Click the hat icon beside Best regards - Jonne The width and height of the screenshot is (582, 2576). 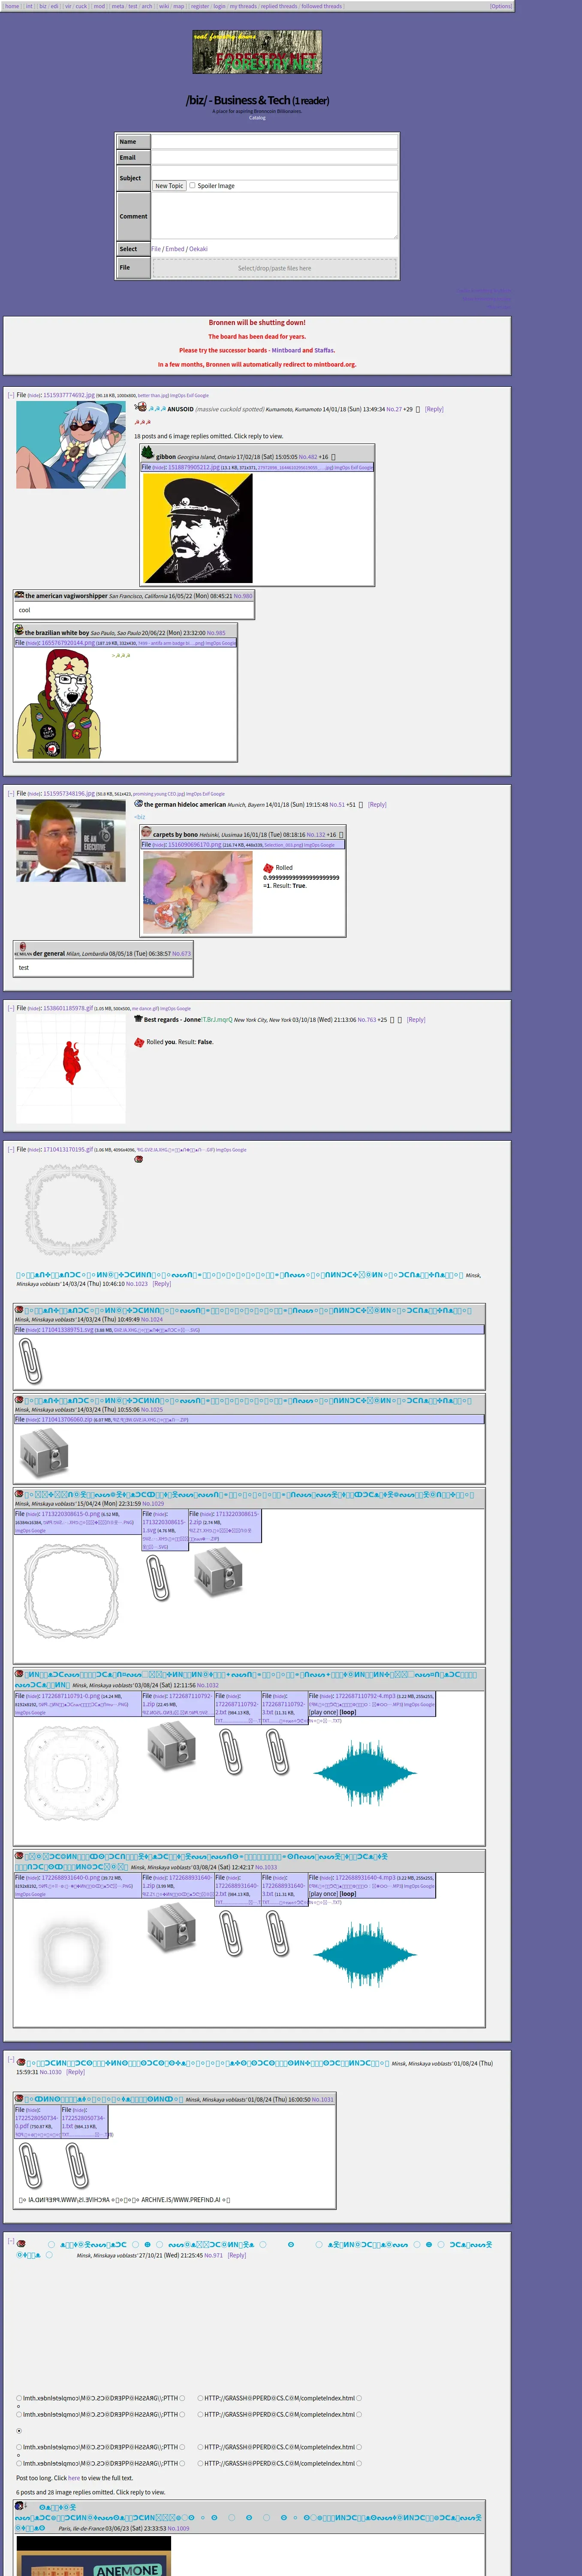coord(139,1019)
